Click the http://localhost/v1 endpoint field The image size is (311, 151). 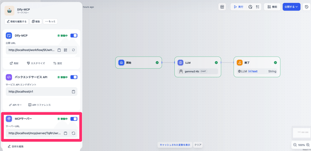coord(41,92)
